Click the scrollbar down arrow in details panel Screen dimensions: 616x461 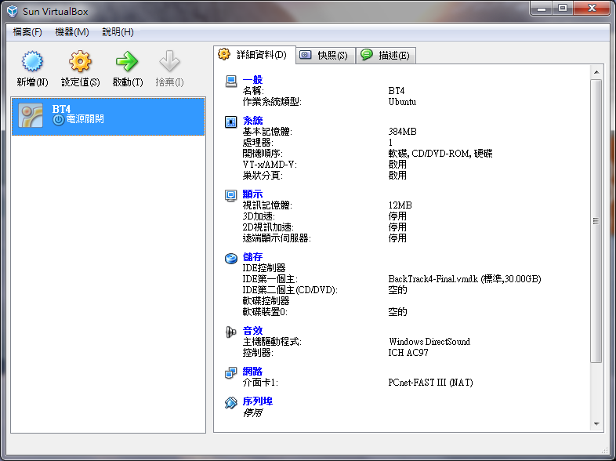coord(596,423)
